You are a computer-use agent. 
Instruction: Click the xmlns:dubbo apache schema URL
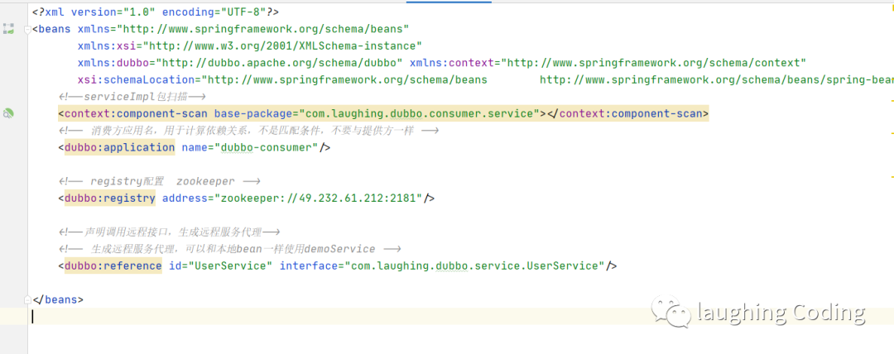tap(280, 63)
